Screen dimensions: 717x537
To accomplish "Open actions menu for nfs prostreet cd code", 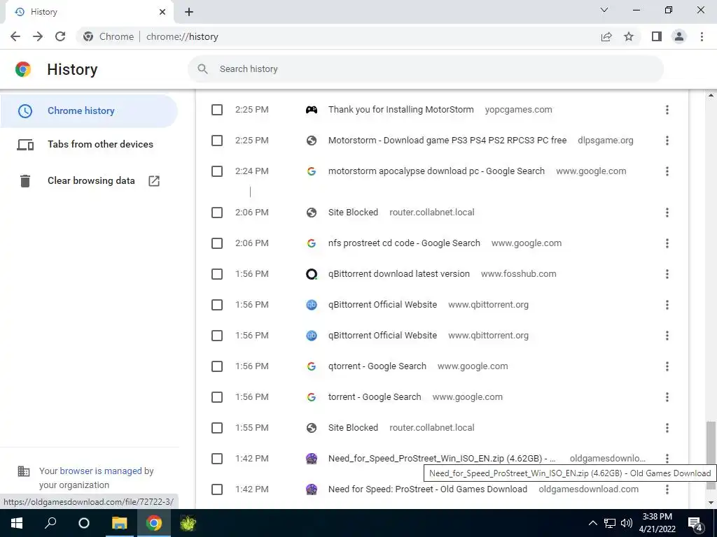I will (667, 243).
